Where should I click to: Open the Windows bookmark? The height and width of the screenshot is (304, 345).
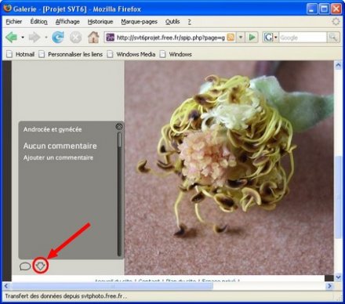pyautogui.click(x=176, y=54)
